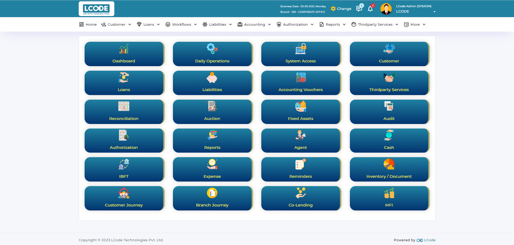
Task: Click the Customer Journey people icon
Action: coord(124,193)
